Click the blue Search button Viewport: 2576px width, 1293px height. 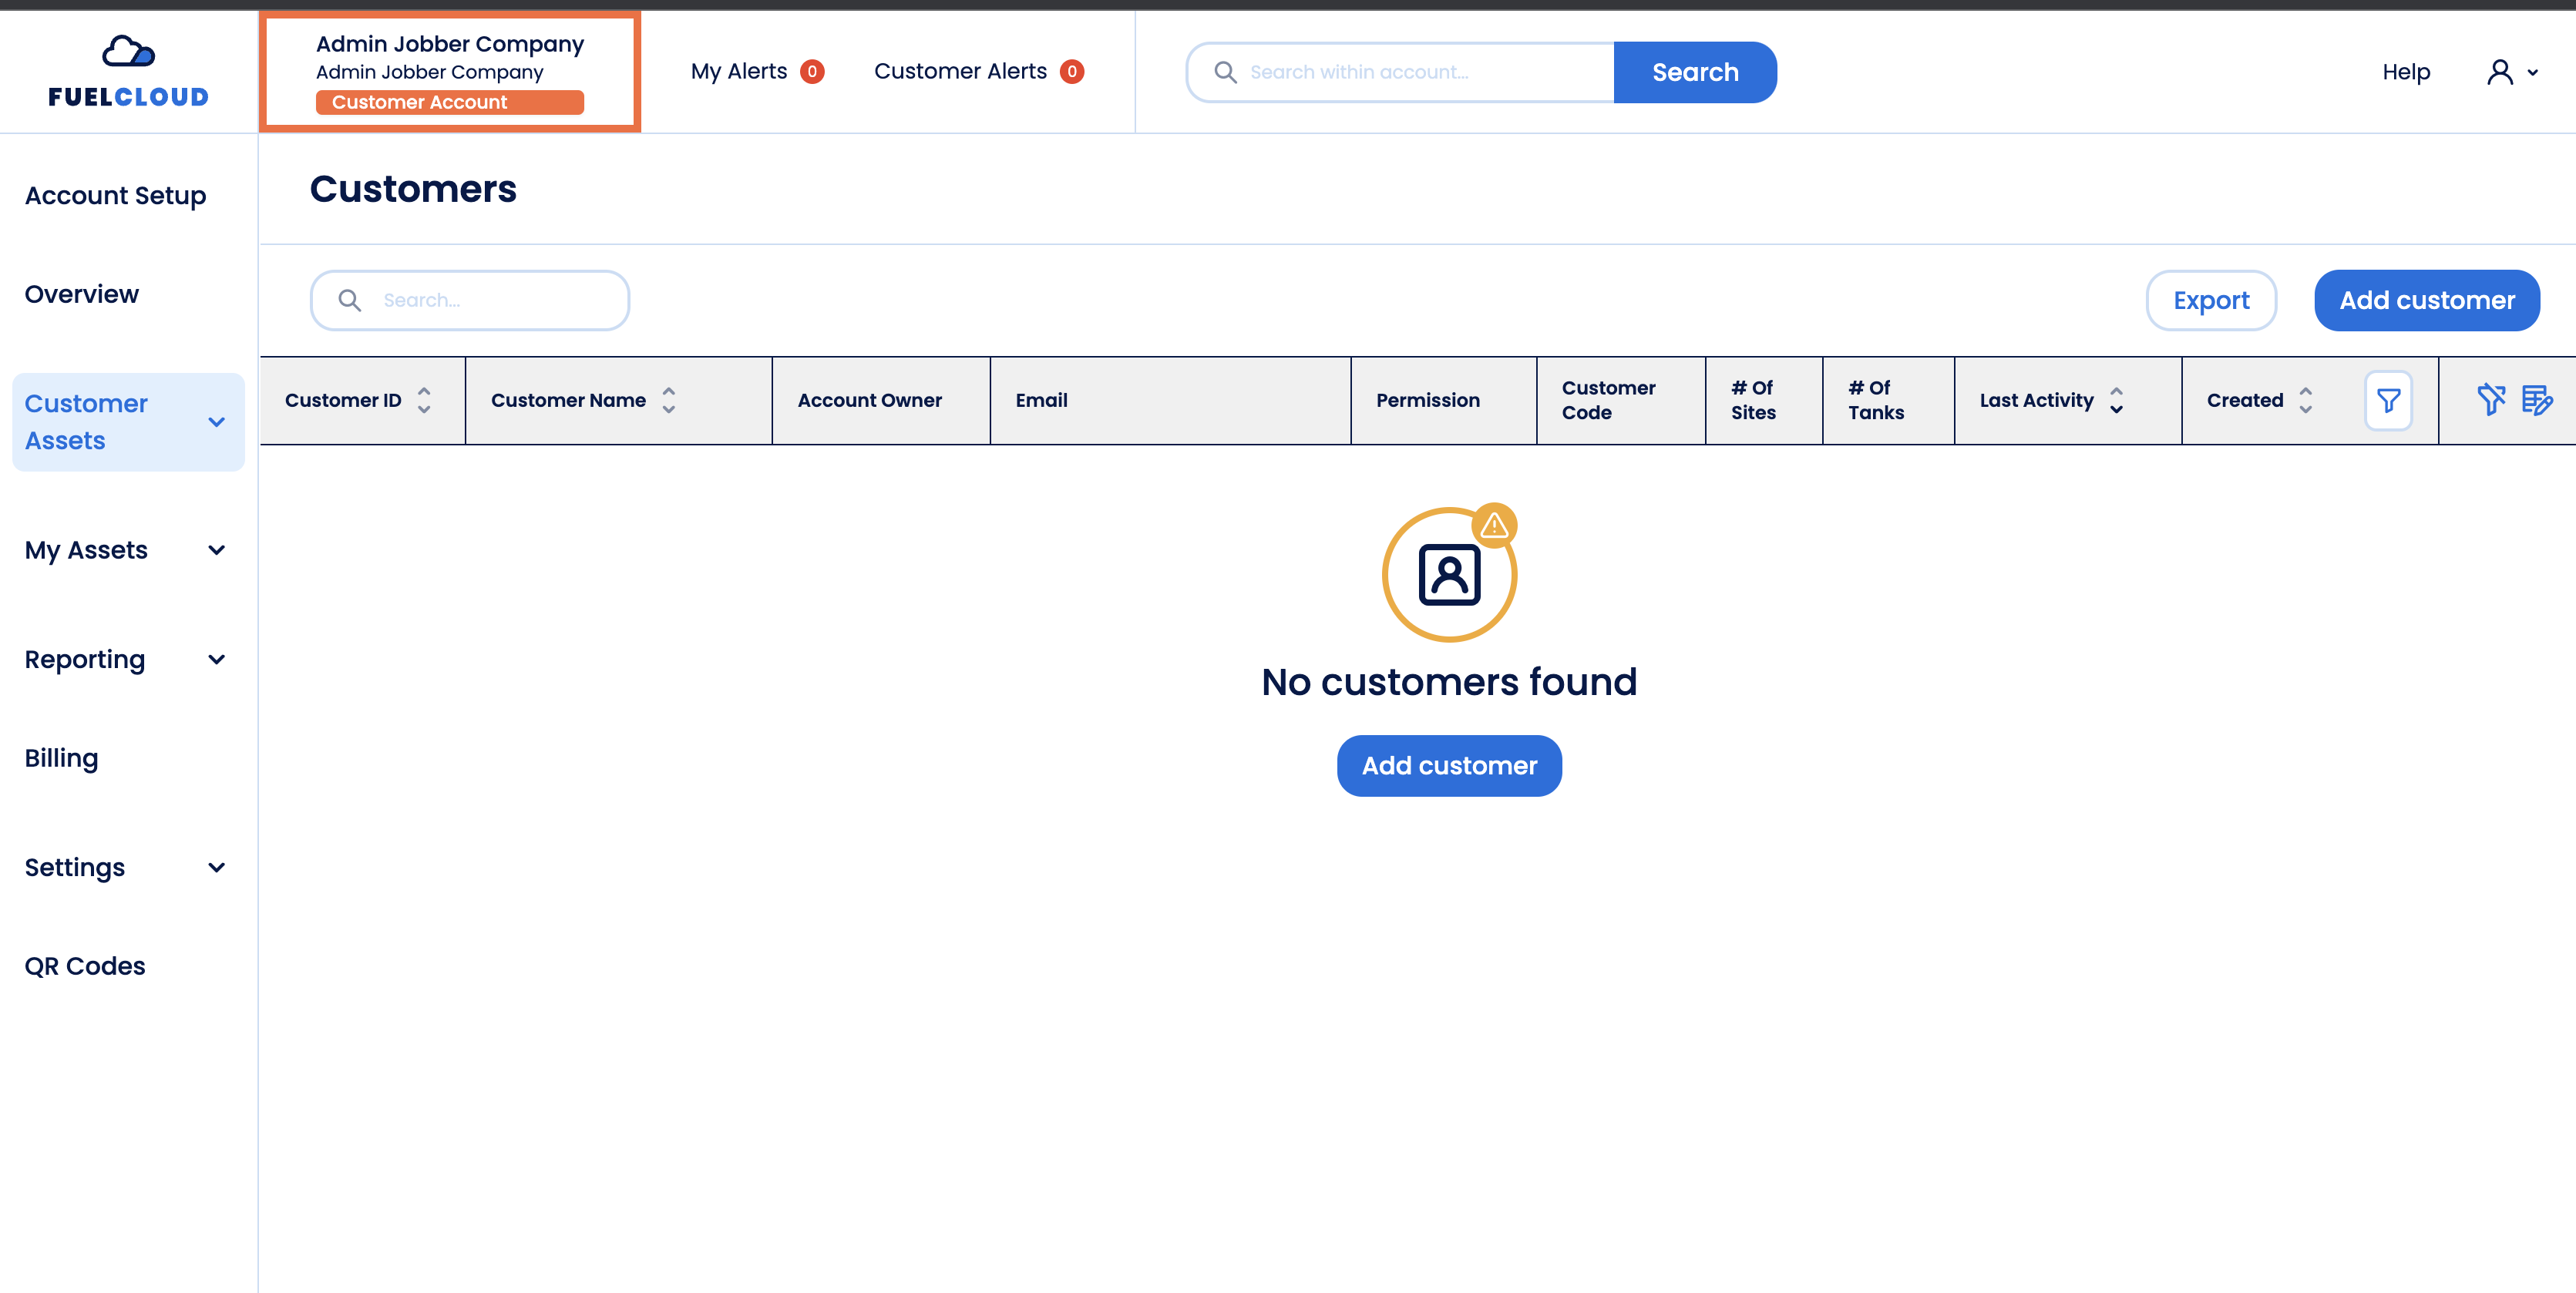pos(1695,72)
